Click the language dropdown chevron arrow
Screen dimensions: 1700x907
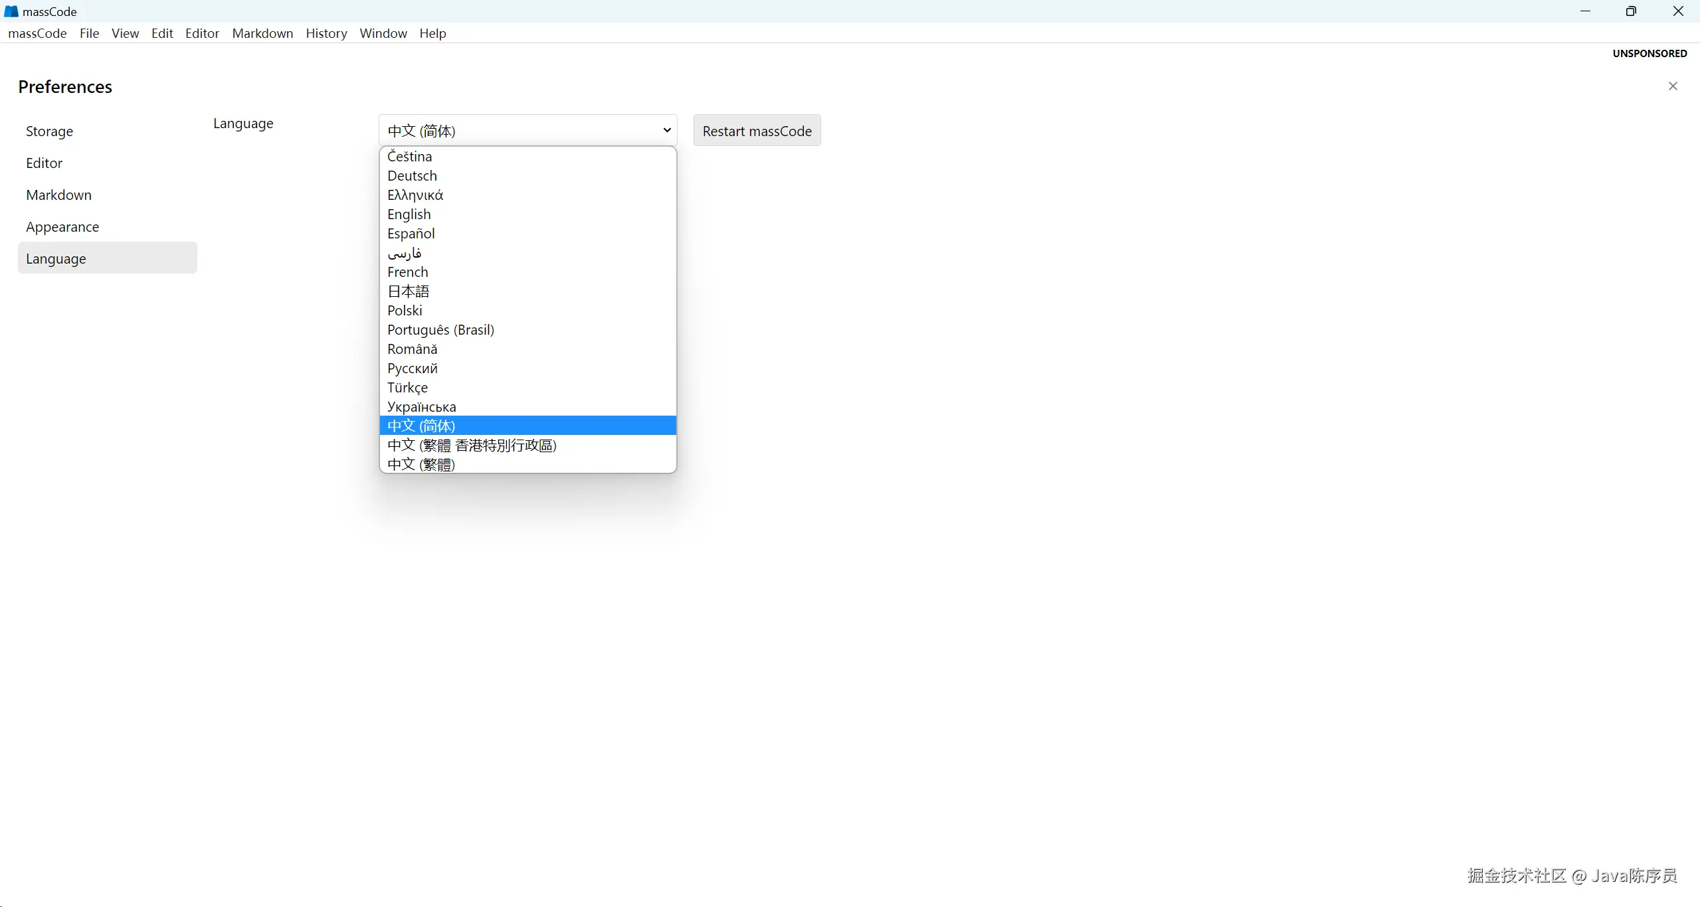coord(666,130)
